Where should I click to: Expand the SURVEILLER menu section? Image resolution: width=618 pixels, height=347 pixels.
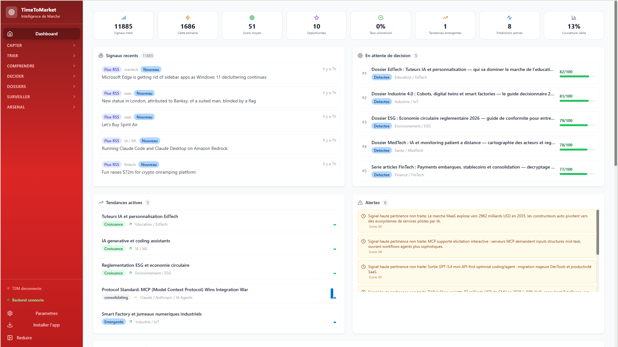[42, 97]
